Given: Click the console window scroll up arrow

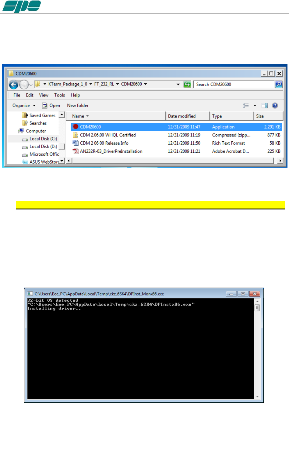Looking at the screenshot, I should click(x=257, y=301).
